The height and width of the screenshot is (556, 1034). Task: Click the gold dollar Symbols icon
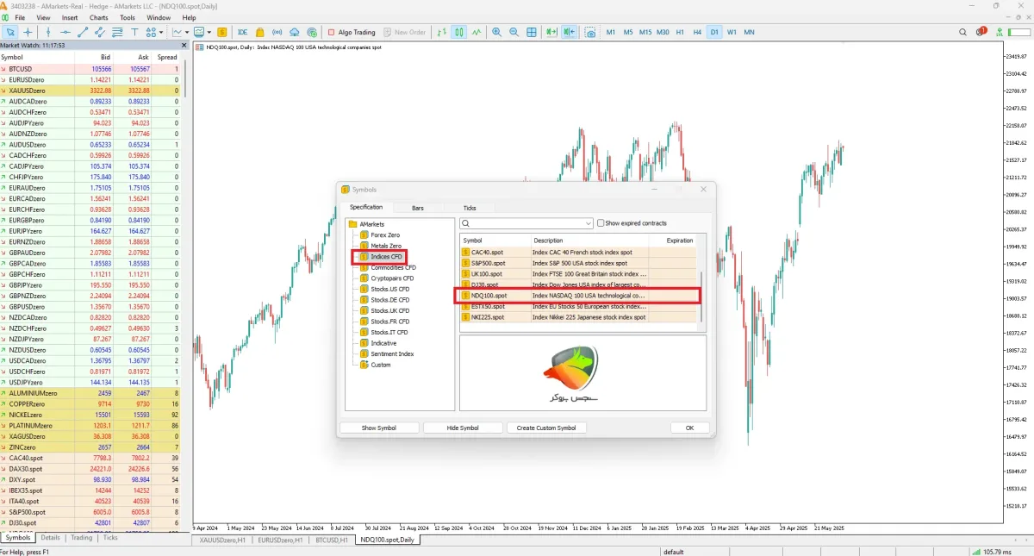(223, 32)
